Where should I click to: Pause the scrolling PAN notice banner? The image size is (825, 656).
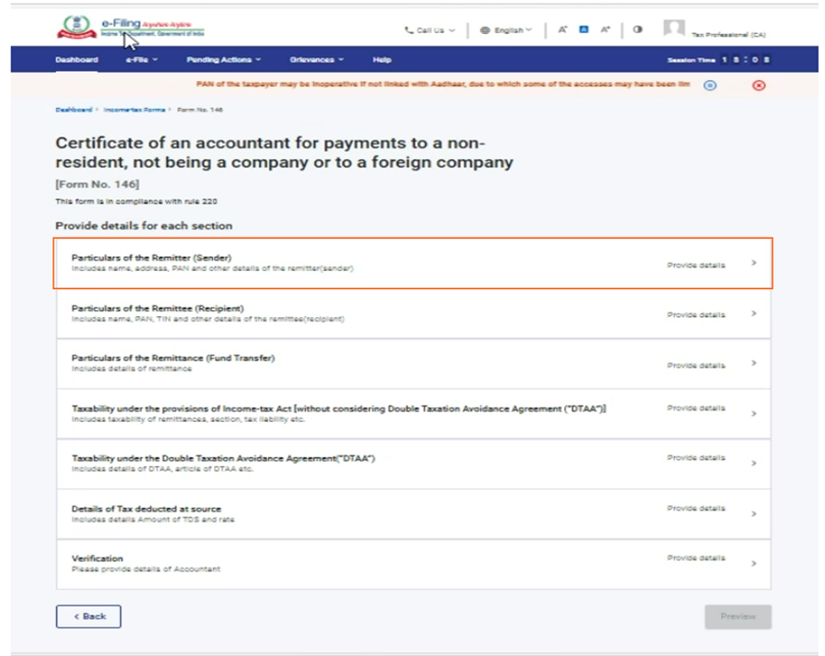710,85
